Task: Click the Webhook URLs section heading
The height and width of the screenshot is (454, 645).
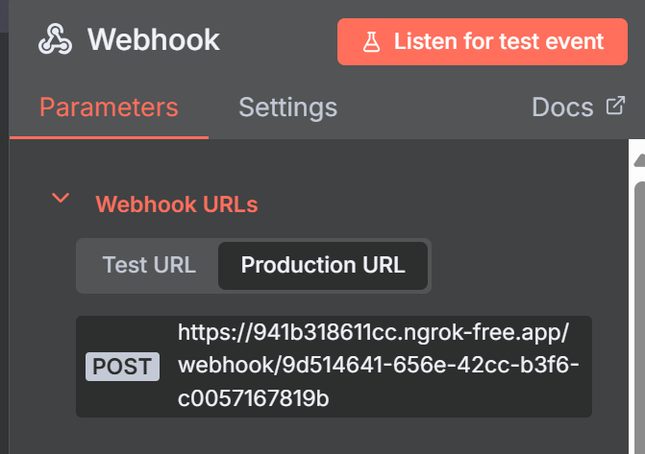Action: (x=176, y=204)
